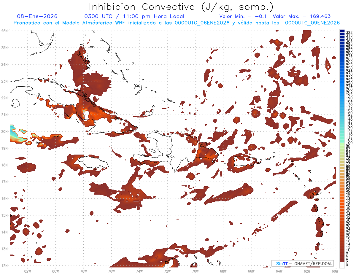Click the 21N latitude label
This screenshot has height=275, width=356.
[x=4, y=115]
